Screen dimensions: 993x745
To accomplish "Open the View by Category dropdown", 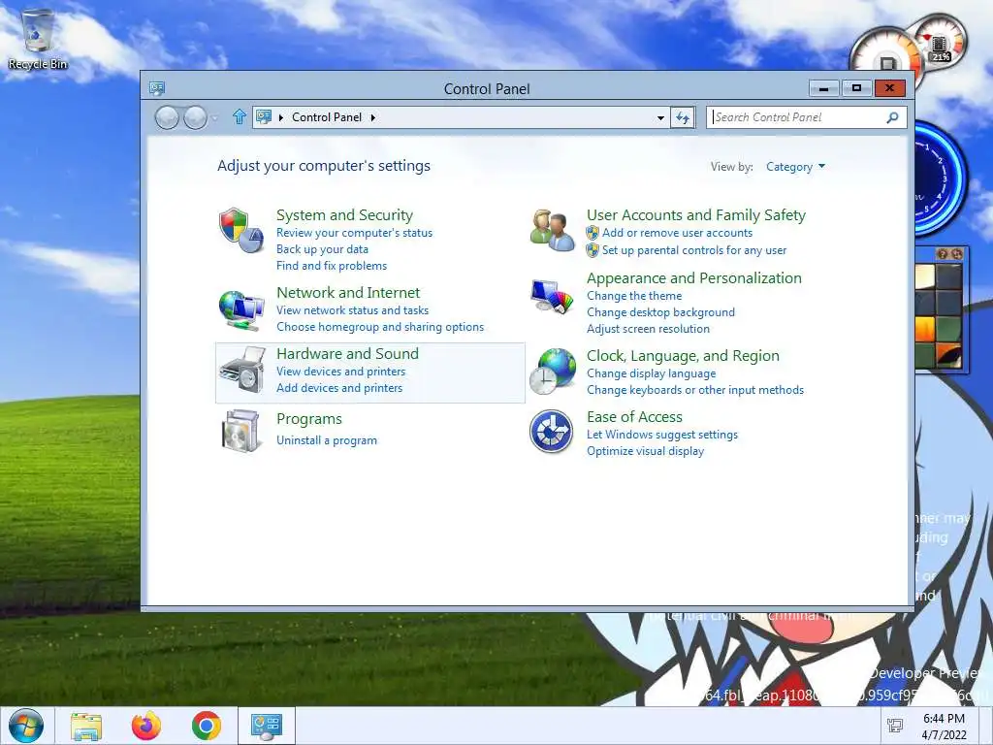I will (795, 167).
